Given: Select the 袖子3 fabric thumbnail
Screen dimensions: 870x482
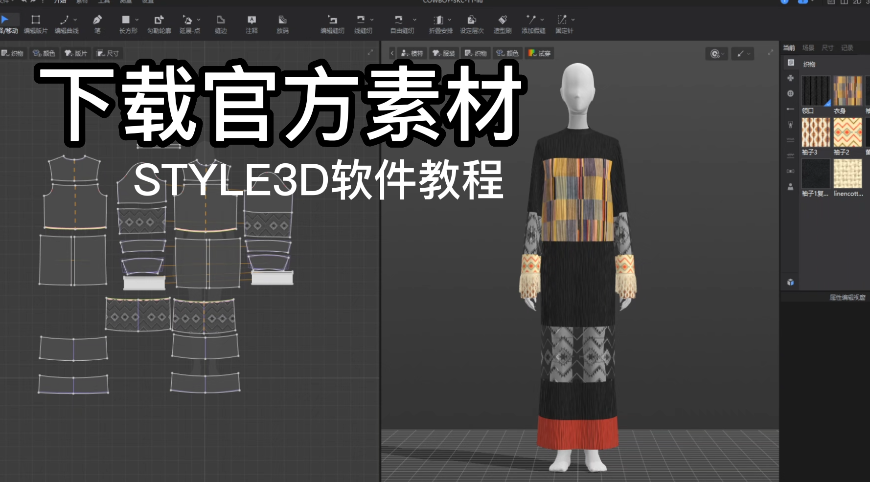Looking at the screenshot, I should click(816, 132).
